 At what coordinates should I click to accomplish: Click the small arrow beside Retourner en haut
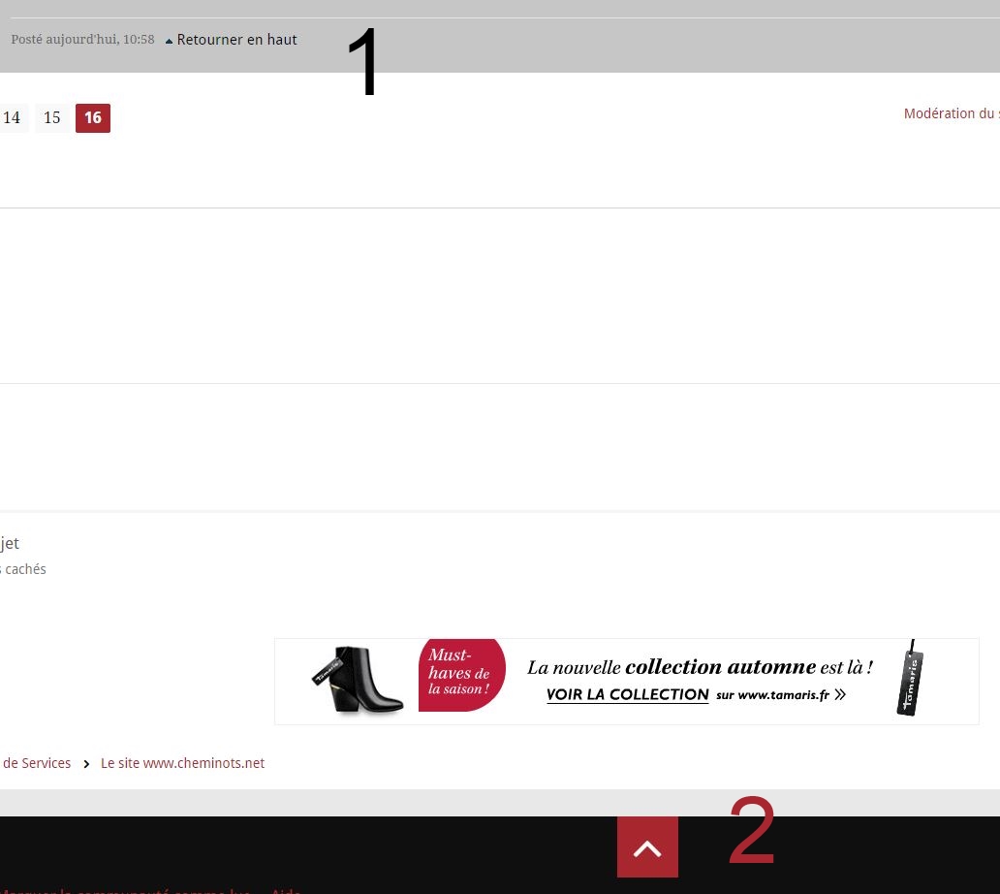click(x=169, y=41)
